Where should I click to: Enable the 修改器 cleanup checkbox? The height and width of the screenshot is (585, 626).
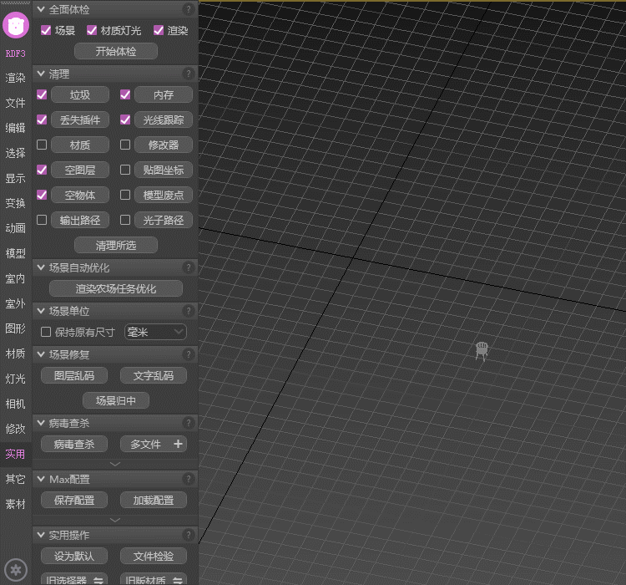[125, 145]
